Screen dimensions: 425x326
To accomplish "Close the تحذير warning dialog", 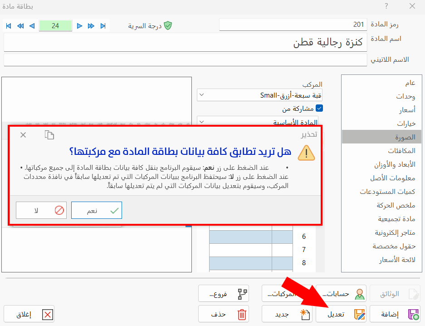I will (x=23, y=135).
